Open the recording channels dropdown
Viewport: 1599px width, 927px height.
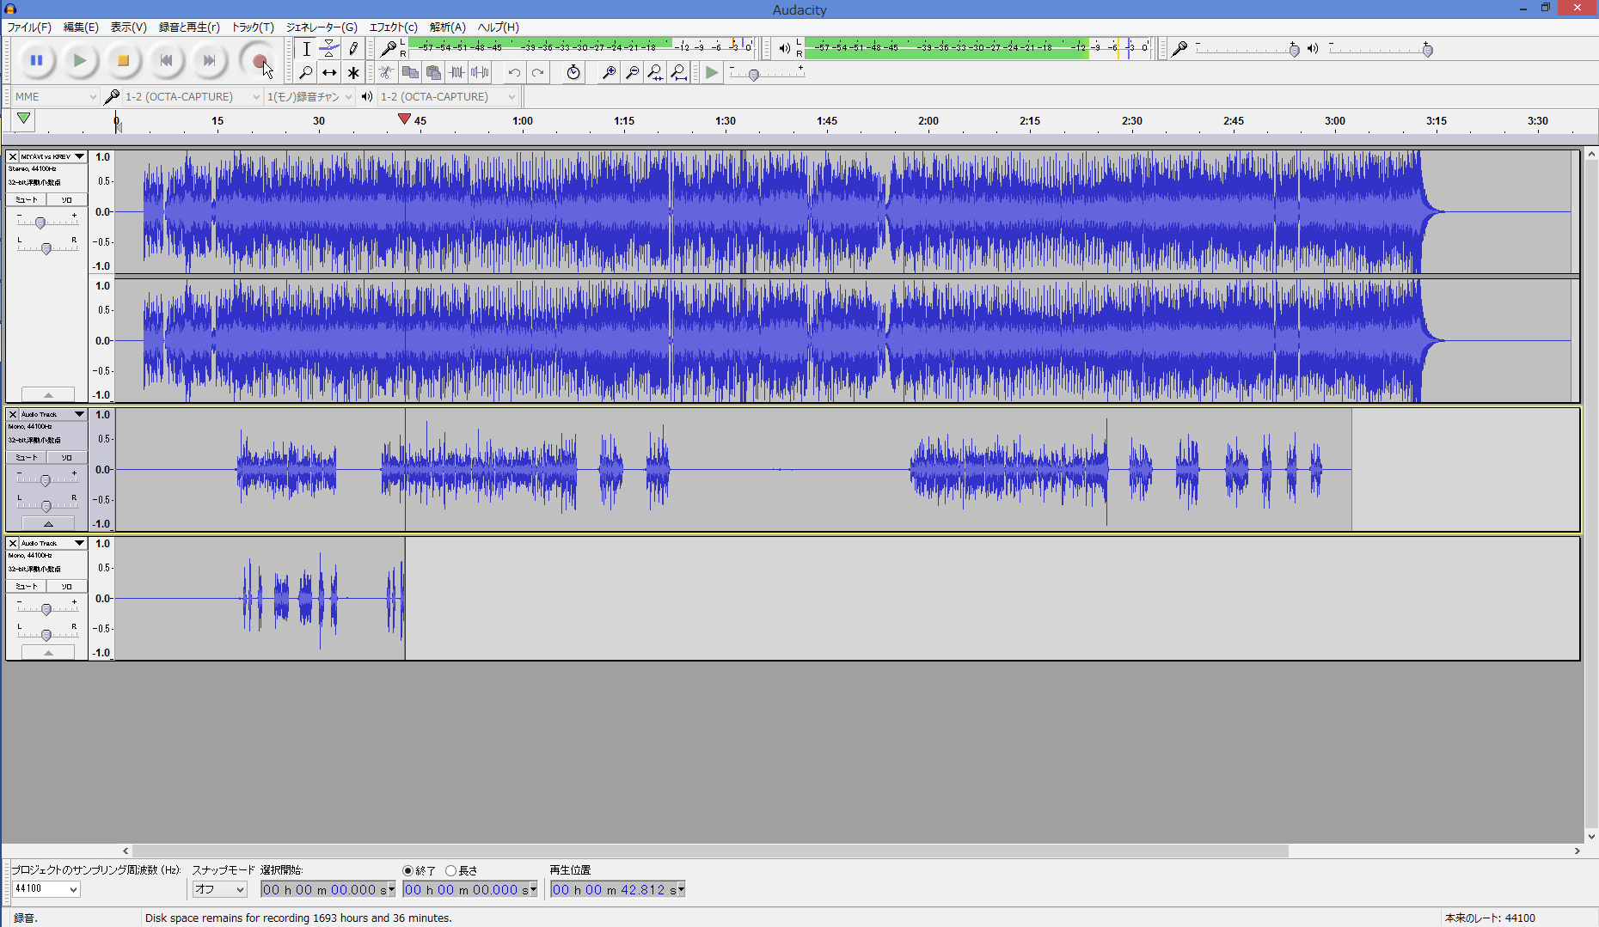click(309, 96)
